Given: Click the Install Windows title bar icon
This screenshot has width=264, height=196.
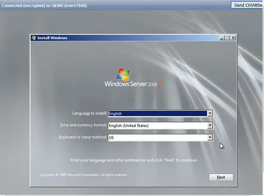Looking at the screenshot, I should (34, 38).
